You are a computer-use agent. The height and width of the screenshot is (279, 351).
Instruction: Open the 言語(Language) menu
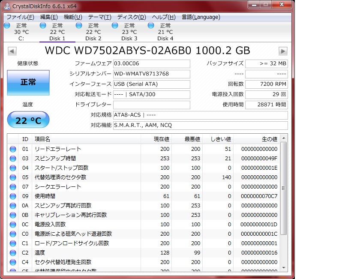tap(201, 17)
